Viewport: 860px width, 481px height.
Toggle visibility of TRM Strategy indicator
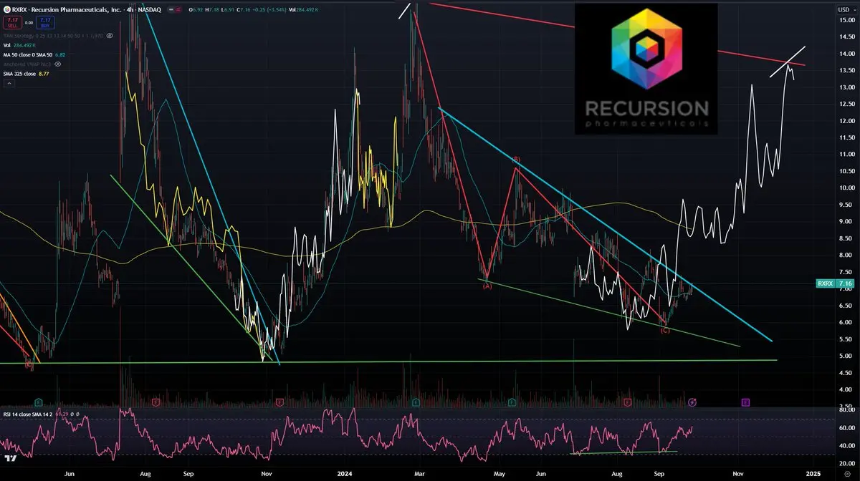click(x=110, y=36)
